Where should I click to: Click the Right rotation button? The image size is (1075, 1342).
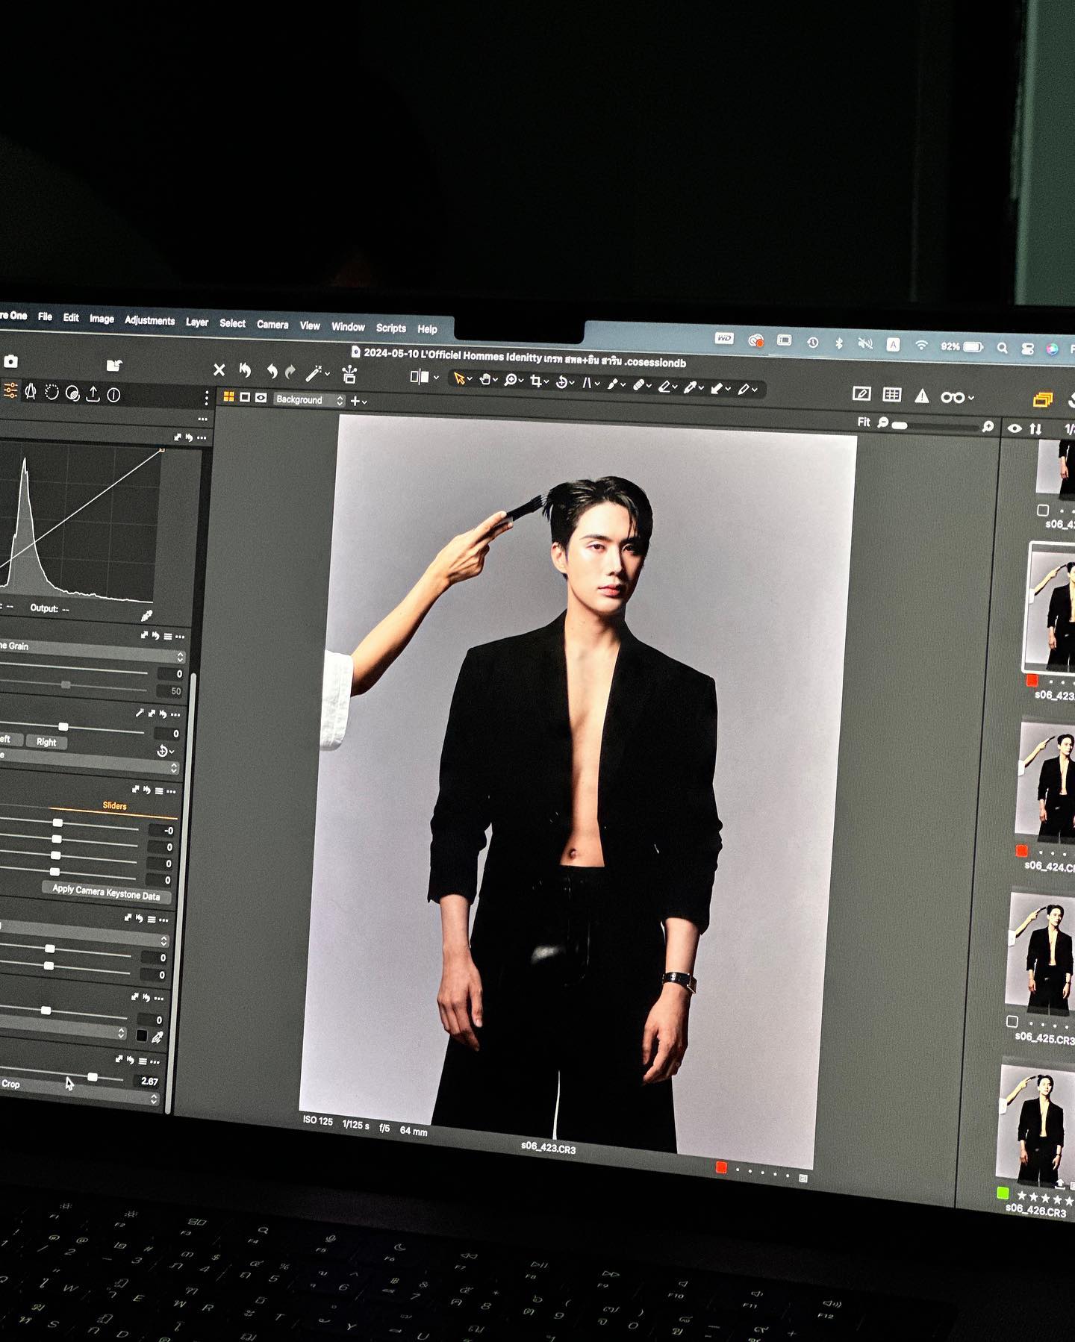tap(46, 742)
